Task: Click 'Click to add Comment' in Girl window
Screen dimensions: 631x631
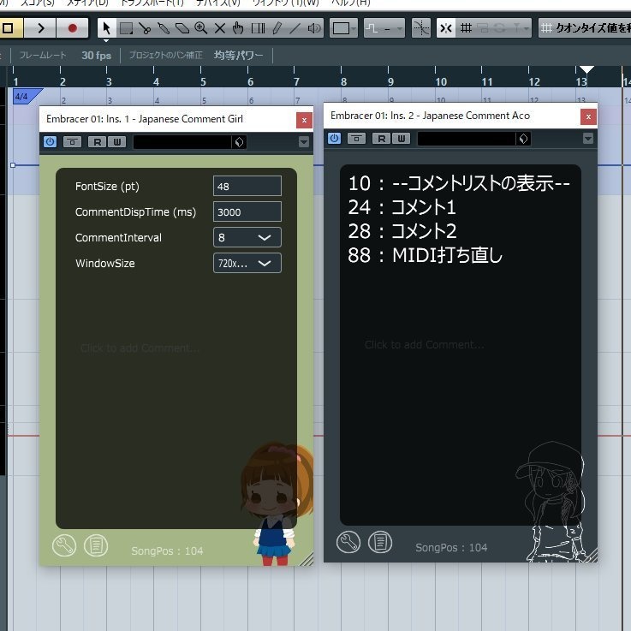Action: pos(140,348)
